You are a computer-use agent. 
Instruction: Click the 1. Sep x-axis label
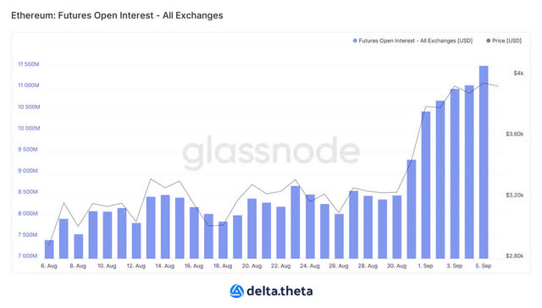tap(425, 266)
